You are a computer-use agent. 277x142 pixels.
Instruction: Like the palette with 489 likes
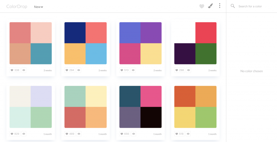coord(70,134)
